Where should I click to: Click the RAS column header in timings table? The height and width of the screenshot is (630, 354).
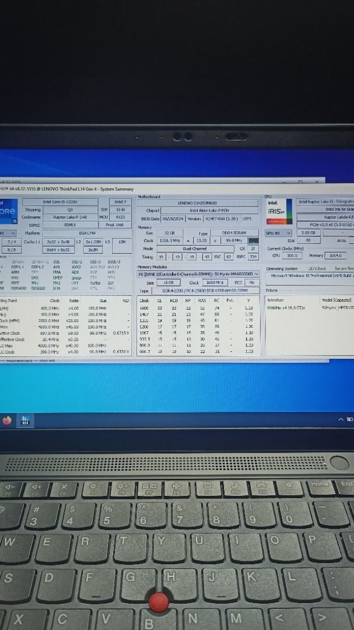pyautogui.click(x=202, y=300)
